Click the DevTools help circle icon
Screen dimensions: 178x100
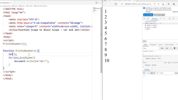(170, 19)
